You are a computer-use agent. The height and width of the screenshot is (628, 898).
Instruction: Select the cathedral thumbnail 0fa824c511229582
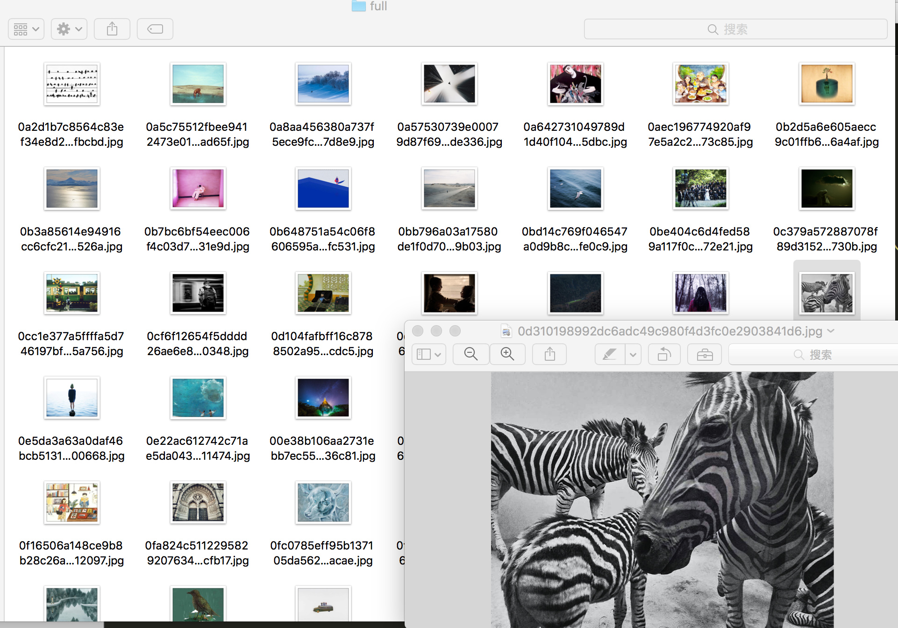click(x=198, y=502)
